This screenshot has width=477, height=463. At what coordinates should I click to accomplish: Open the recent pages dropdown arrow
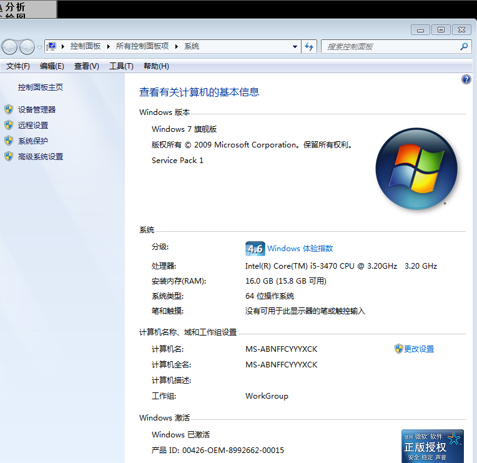coord(39,47)
